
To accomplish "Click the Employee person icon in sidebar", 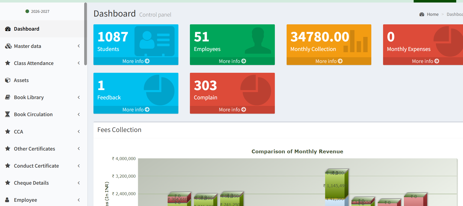I will pos(7,200).
